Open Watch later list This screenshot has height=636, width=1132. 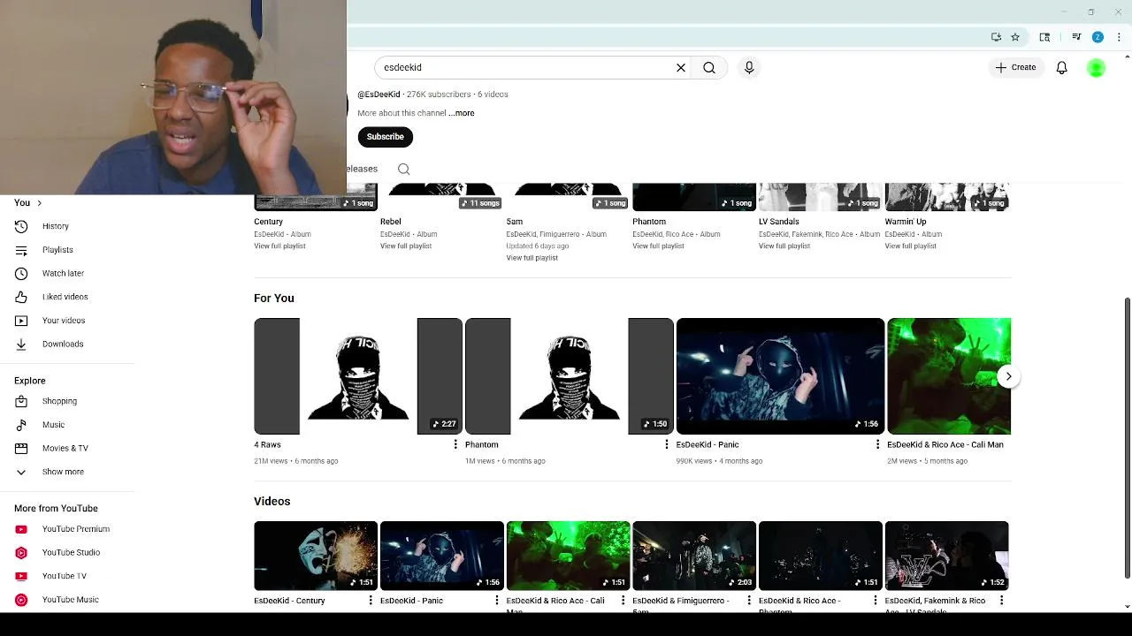point(67,273)
